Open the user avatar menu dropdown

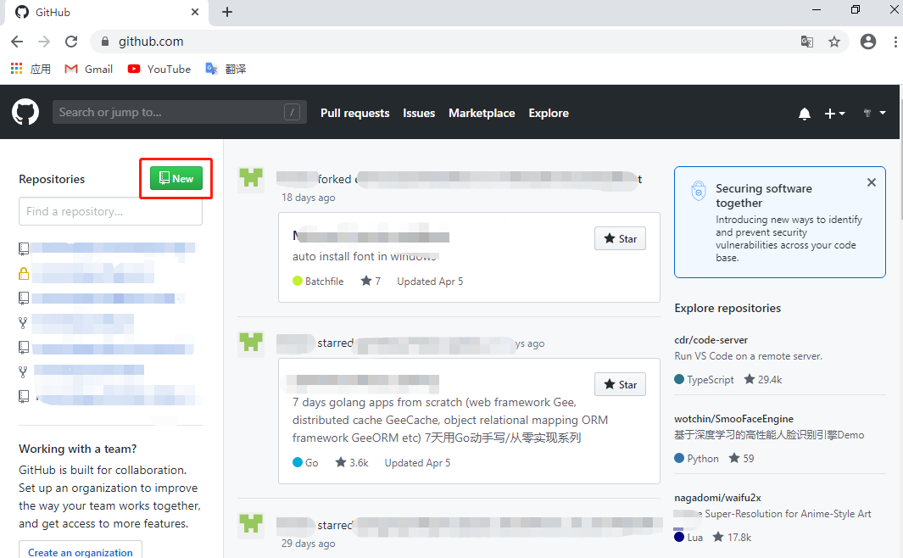click(x=874, y=113)
